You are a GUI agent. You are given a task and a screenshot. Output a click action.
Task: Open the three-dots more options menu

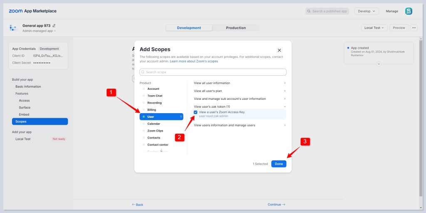[414, 28]
